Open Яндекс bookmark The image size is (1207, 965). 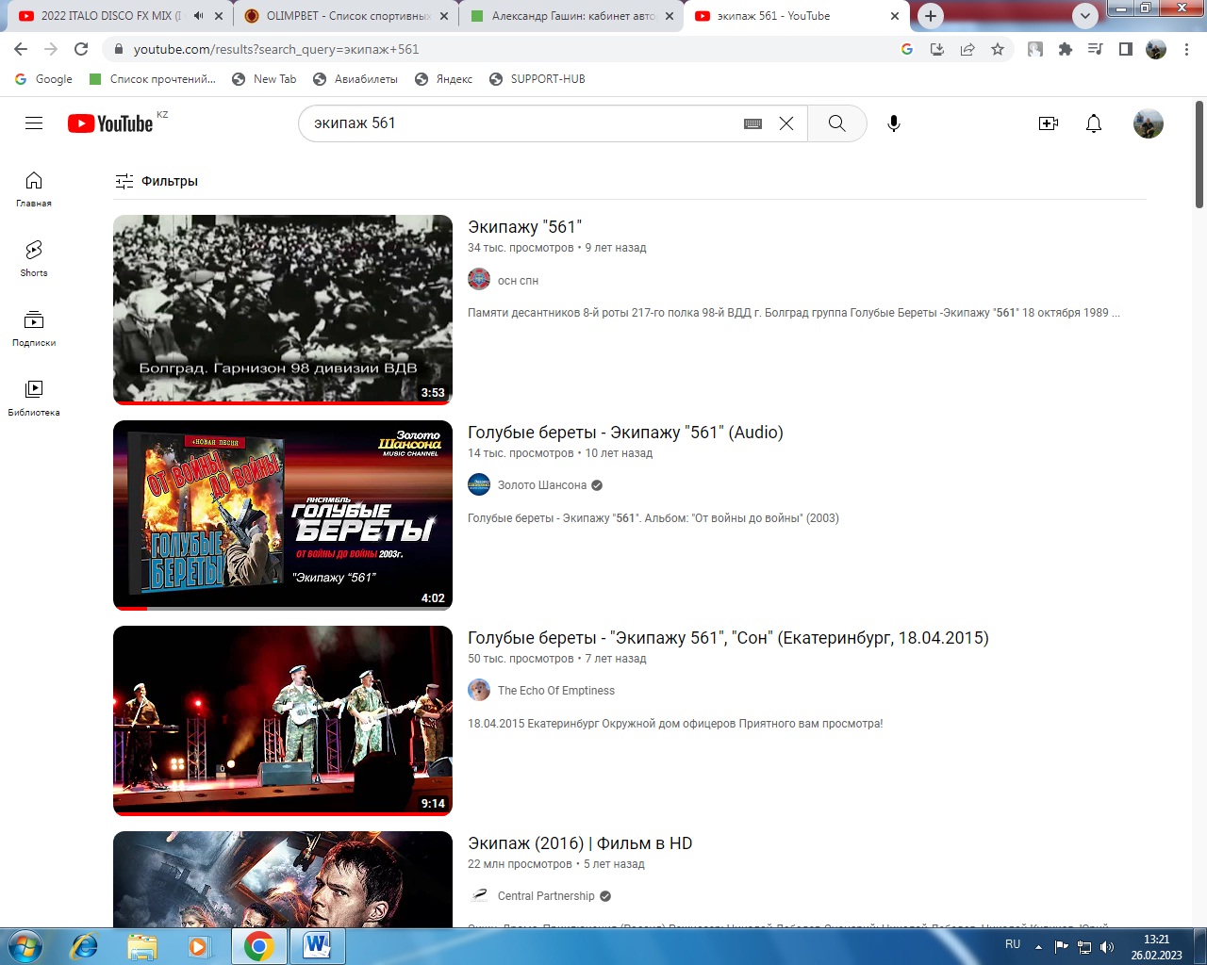click(444, 79)
